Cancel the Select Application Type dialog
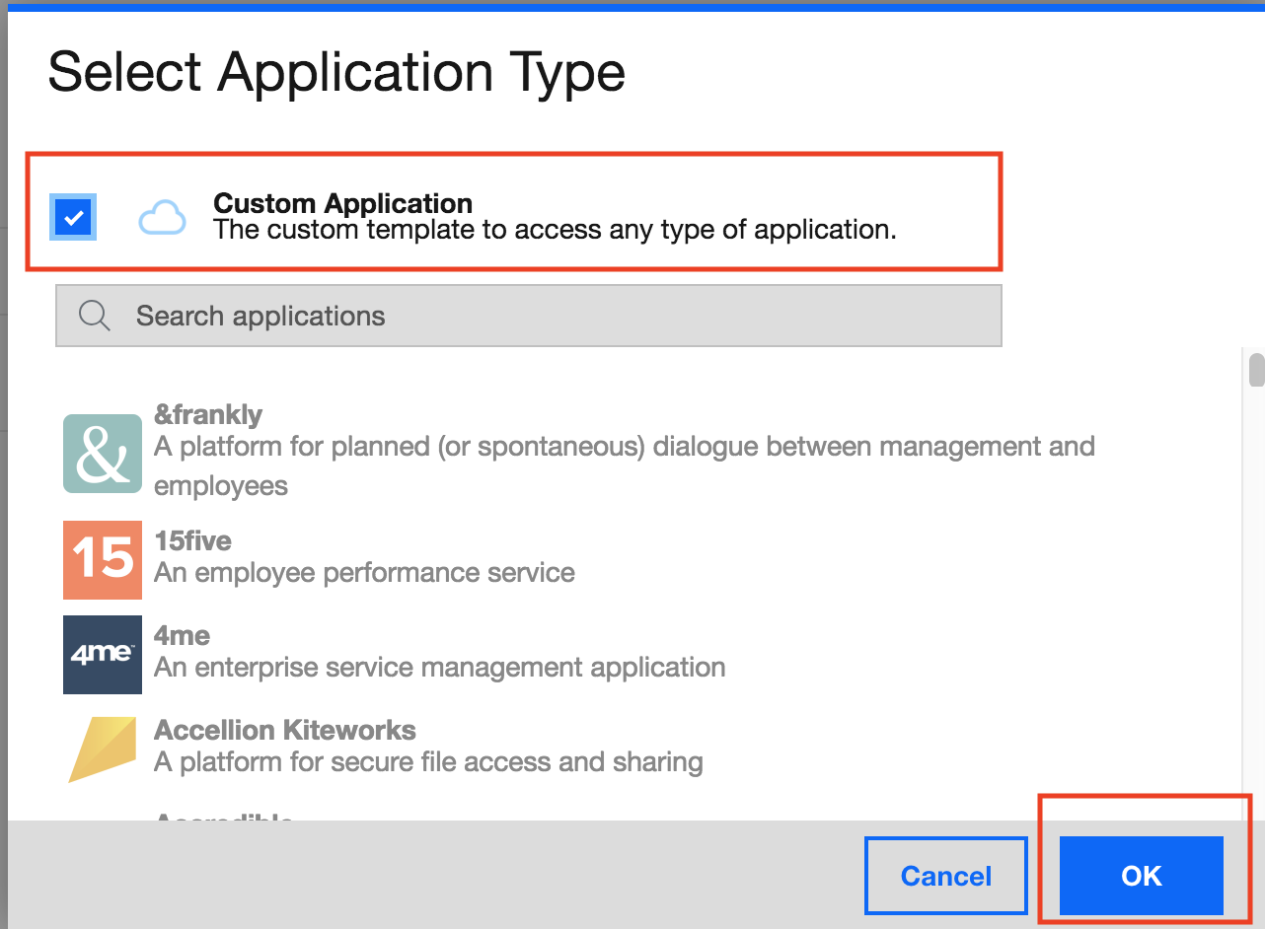Screen dimensions: 1265x929 coord(946,876)
